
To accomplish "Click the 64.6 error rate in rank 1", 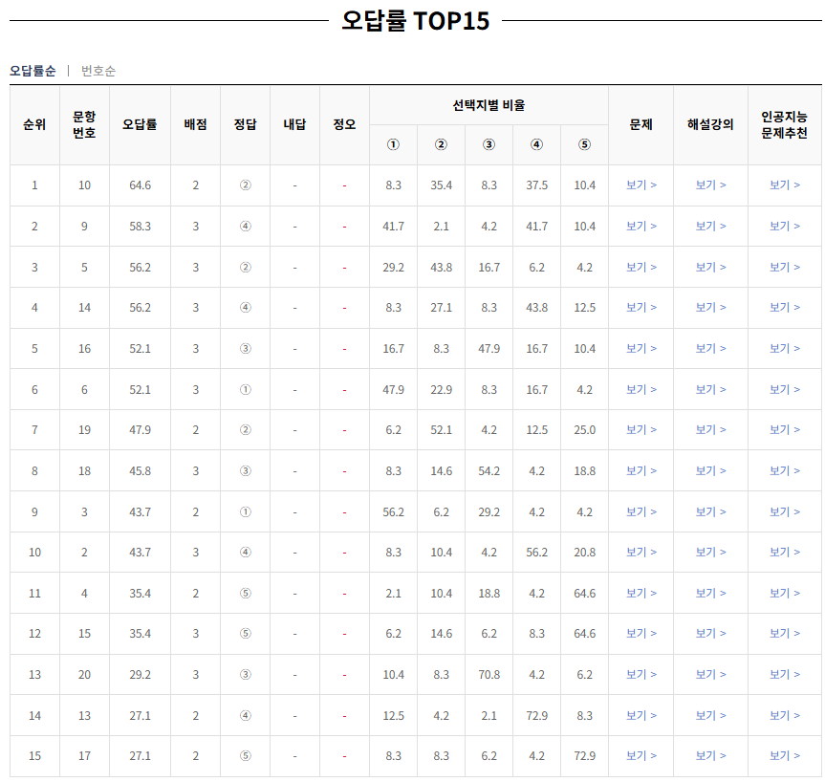I will 140,185.
